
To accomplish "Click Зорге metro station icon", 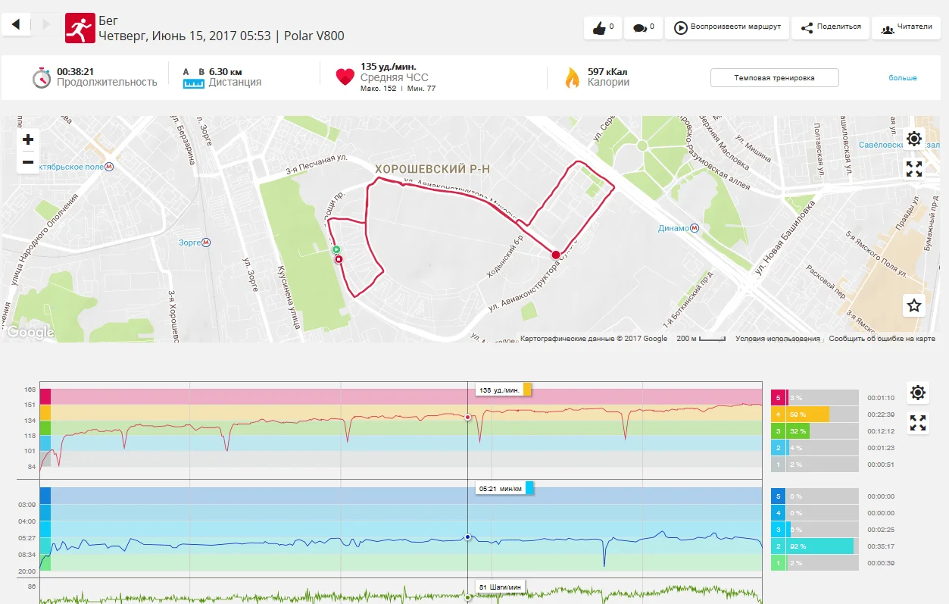I will coord(206,243).
